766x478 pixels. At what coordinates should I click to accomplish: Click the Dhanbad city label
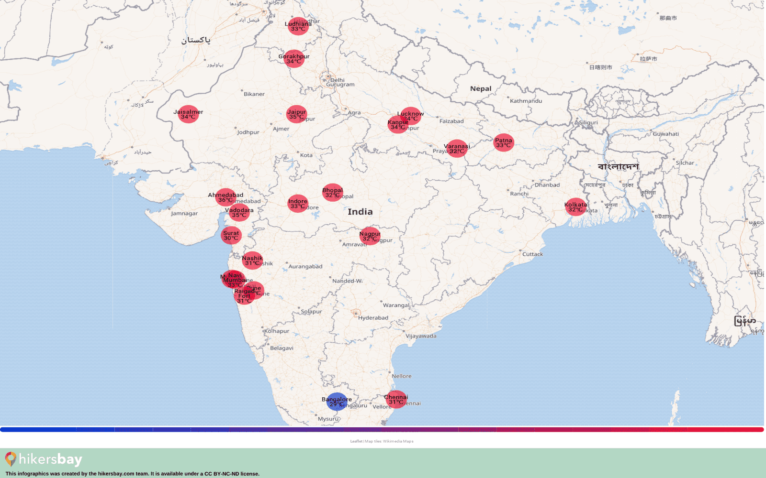pos(547,185)
